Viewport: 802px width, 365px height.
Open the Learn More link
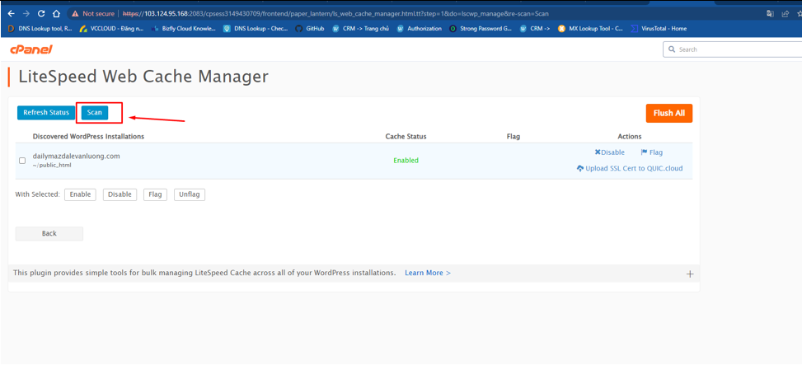pos(428,273)
